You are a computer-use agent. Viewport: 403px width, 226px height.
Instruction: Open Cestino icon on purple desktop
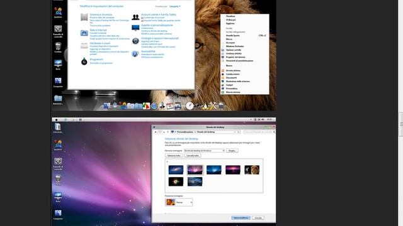(x=58, y=178)
